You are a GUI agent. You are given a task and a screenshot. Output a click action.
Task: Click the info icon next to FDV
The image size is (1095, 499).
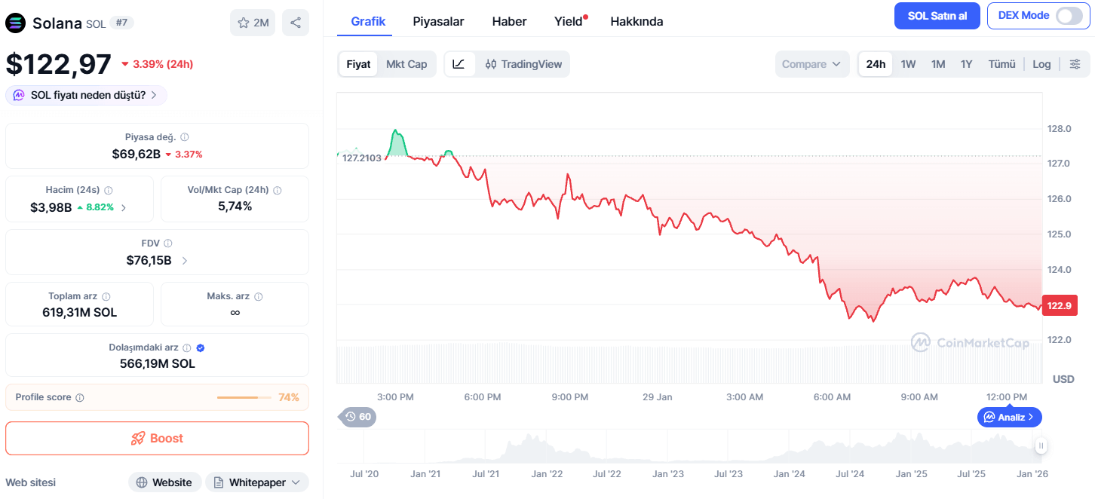[168, 243]
